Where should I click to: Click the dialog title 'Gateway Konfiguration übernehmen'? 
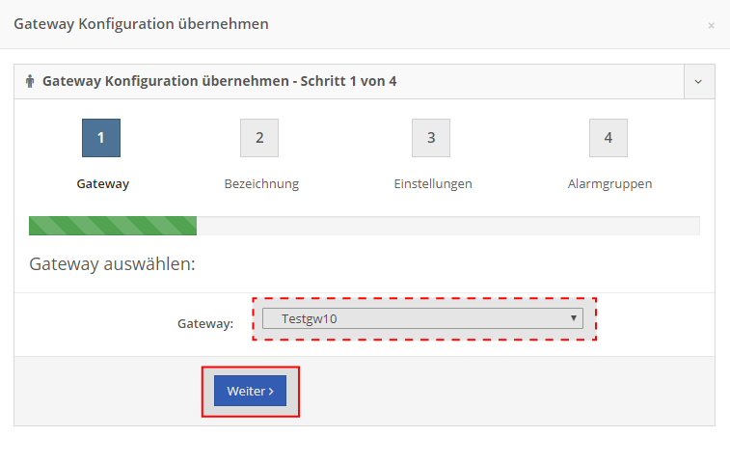click(141, 24)
